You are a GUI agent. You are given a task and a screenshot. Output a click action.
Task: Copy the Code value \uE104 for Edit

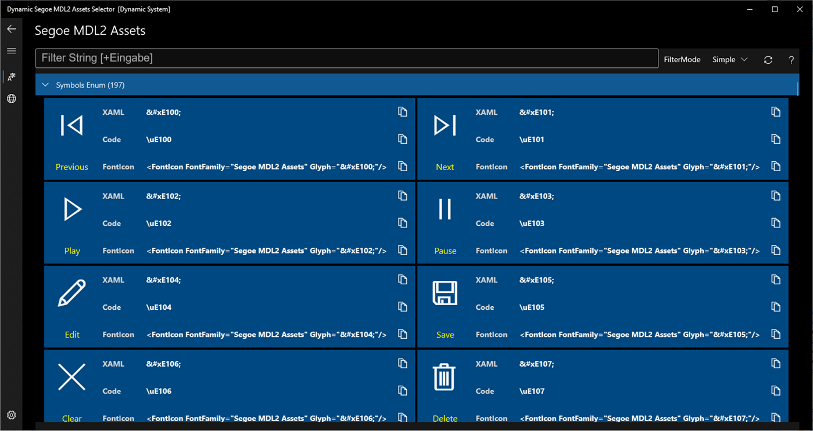click(x=402, y=307)
